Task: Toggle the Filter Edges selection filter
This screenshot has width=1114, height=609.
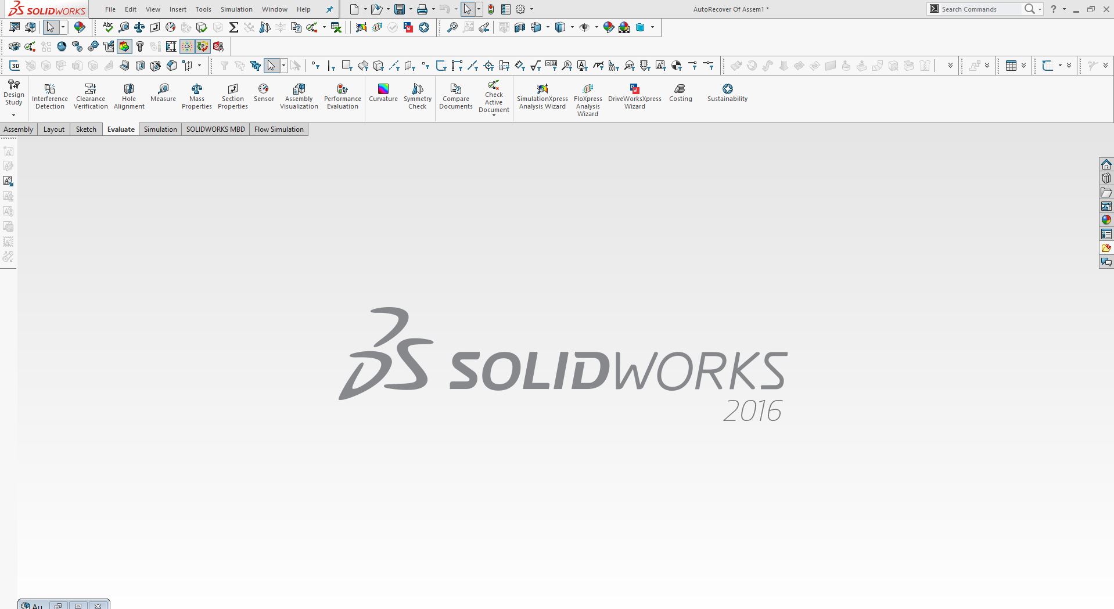Action: pos(331,66)
